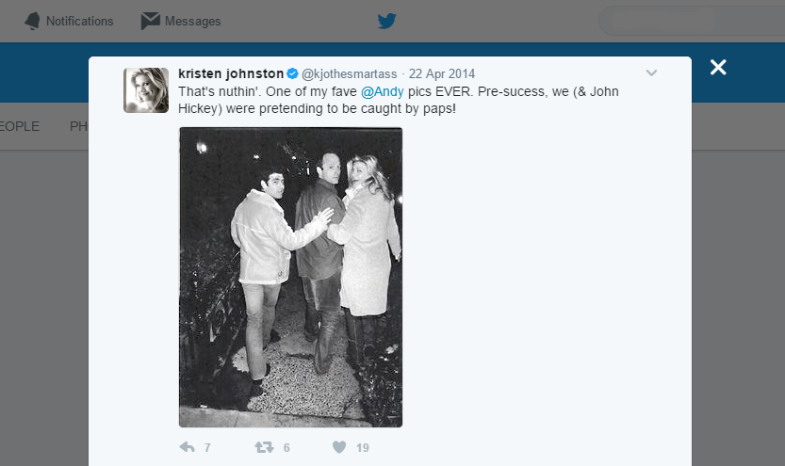Click kristen johnston's profile avatar
Screen dimensions: 785x466
[146, 90]
